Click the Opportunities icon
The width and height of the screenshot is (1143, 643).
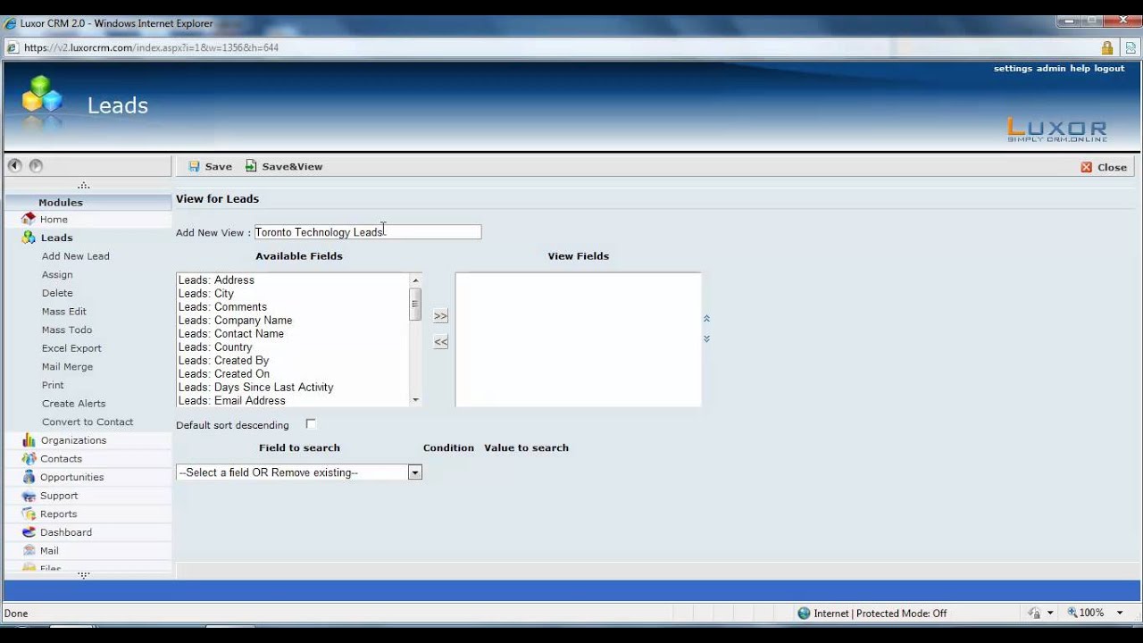pyautogui.click(x=29, y=477)
